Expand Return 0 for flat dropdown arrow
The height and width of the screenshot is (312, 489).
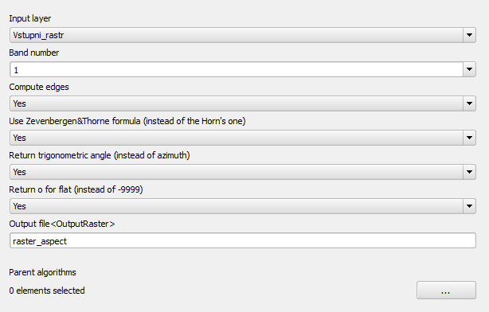(x=469, y=206)
